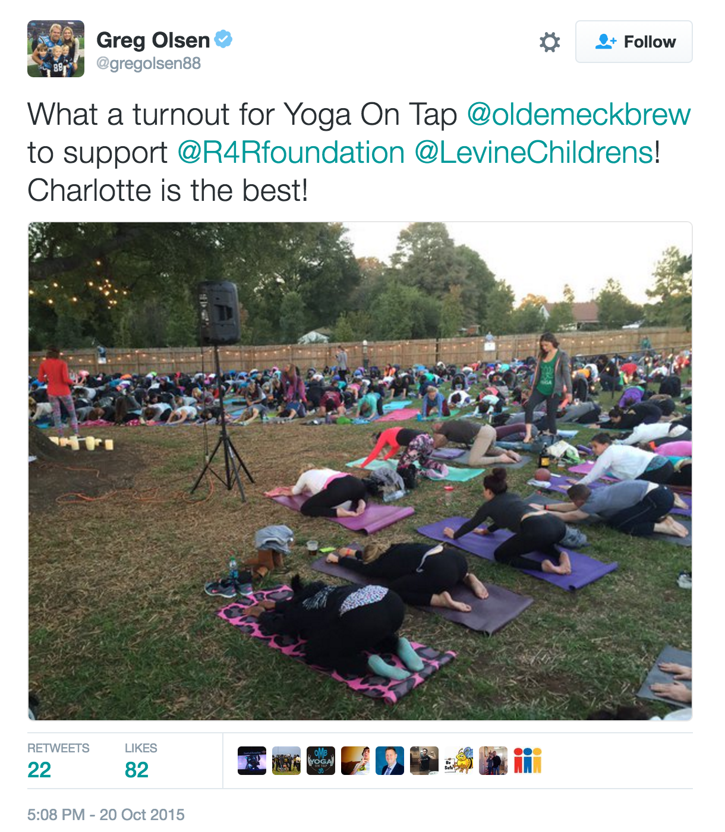Follow Greg Olsen

pos(634,42)
